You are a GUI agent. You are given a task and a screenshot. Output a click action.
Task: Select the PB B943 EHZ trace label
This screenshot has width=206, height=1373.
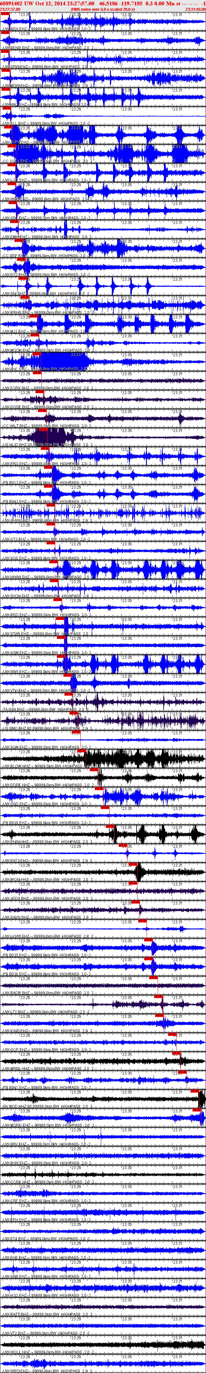(x=47, y=501)
